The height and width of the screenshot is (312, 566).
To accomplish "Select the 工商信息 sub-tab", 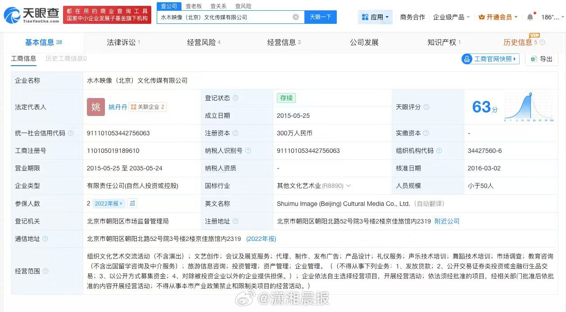I will point(23,58).
